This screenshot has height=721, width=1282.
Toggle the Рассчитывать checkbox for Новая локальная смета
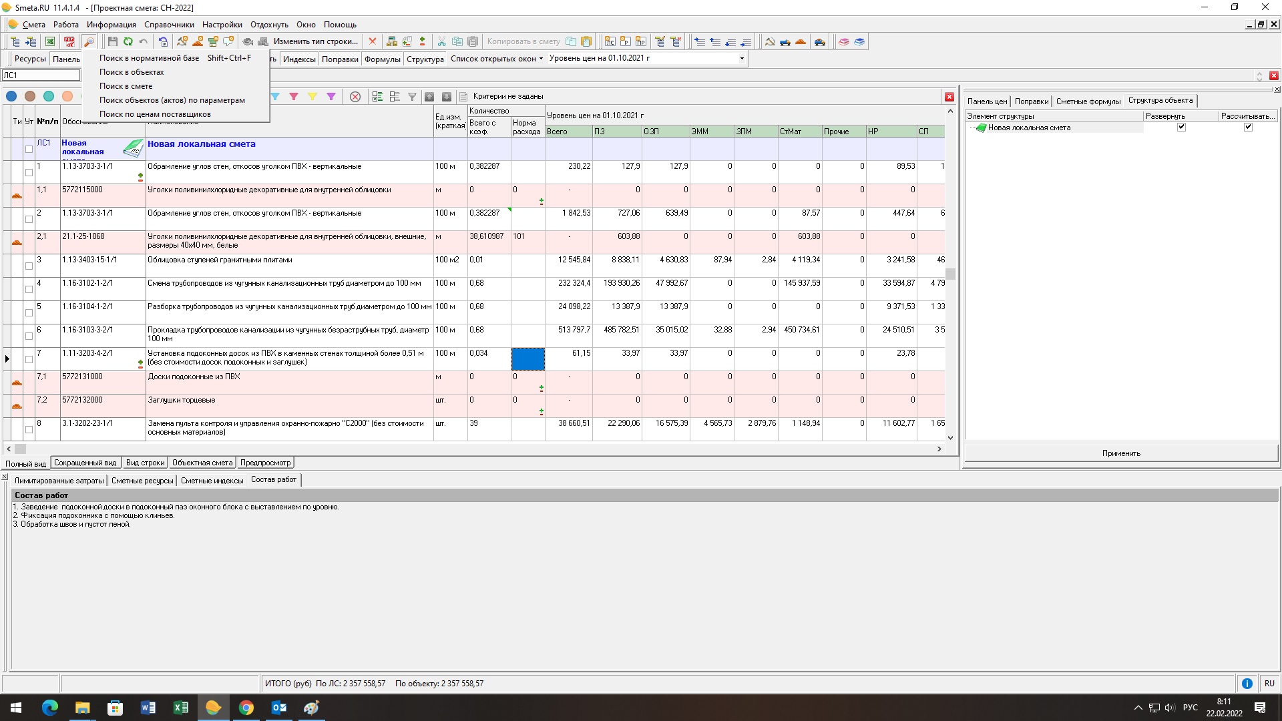[x=1248, y=127]
